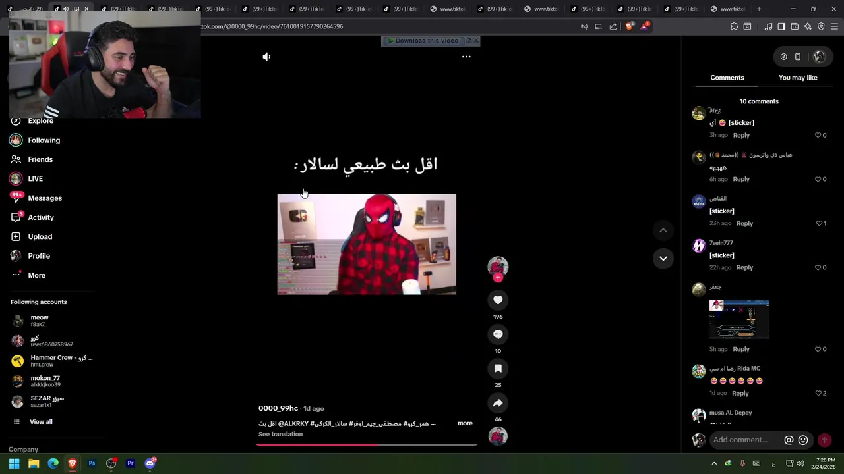Open the SEZAR following account
Viewport: 844px width, 474px height.
[46, 402]
